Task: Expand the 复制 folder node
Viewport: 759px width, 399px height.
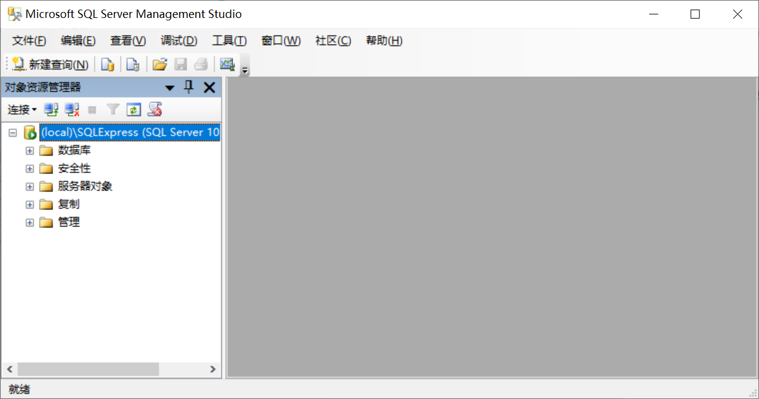Action: (29, 204)
